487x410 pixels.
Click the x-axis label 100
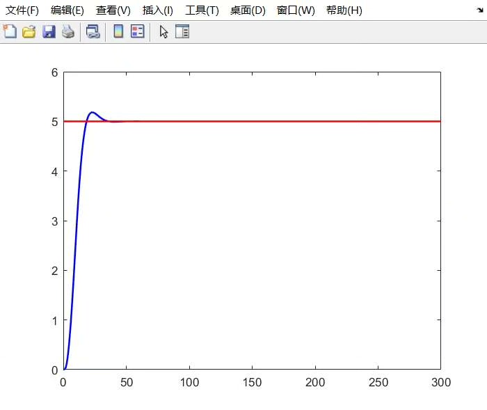[x=189, y=382]
